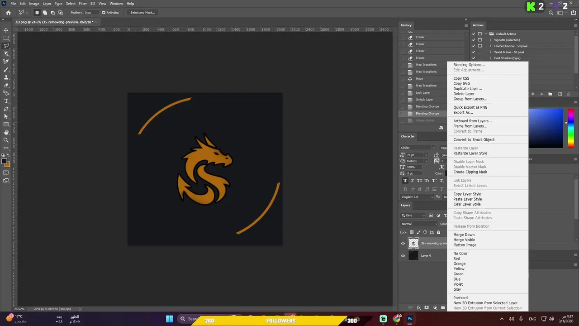Viewport: 579px width, 326px height.
Task: Select the Pen tool
Action: pos(6,109)
